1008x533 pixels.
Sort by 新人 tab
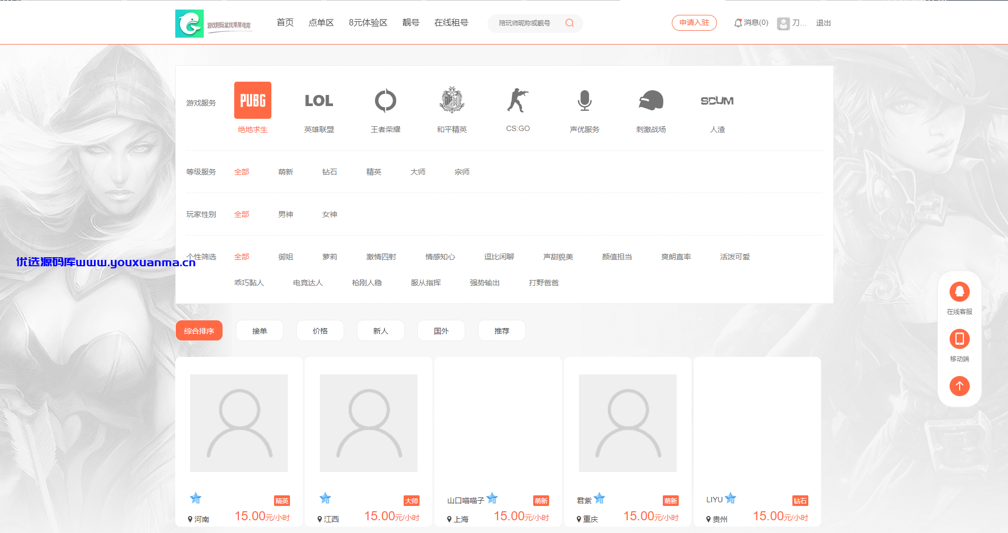click(x=381, y=330)
